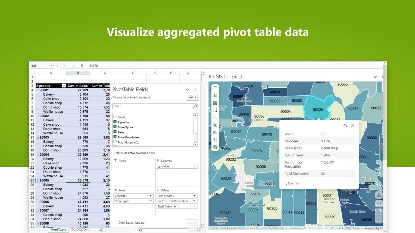
Task: Uncheck the Zipcodes field checkbox
Action: (x=115, y=122)
